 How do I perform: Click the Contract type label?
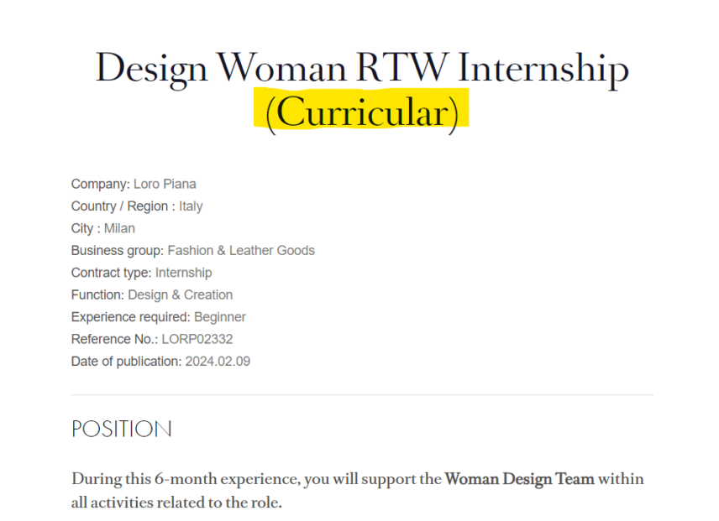click(x=111, y=273)
